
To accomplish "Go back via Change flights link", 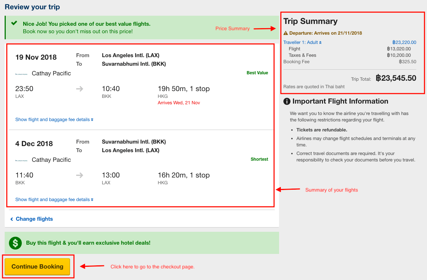I will click(34, 219).
